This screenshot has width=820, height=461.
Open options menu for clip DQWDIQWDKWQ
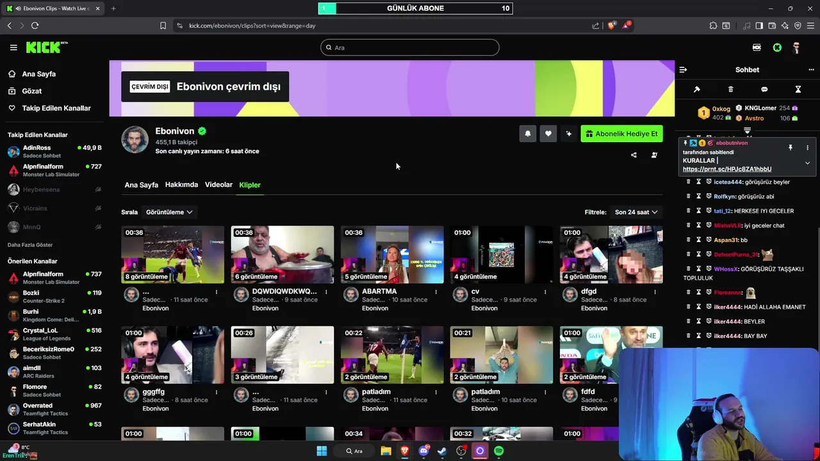pyautogui.click(x=326, y=292)
